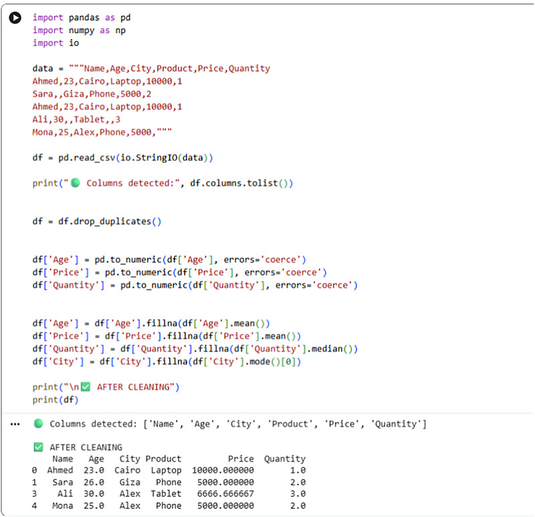
Task: Click the df.drop_duplicates() line
Action: (x=97, y=222)
